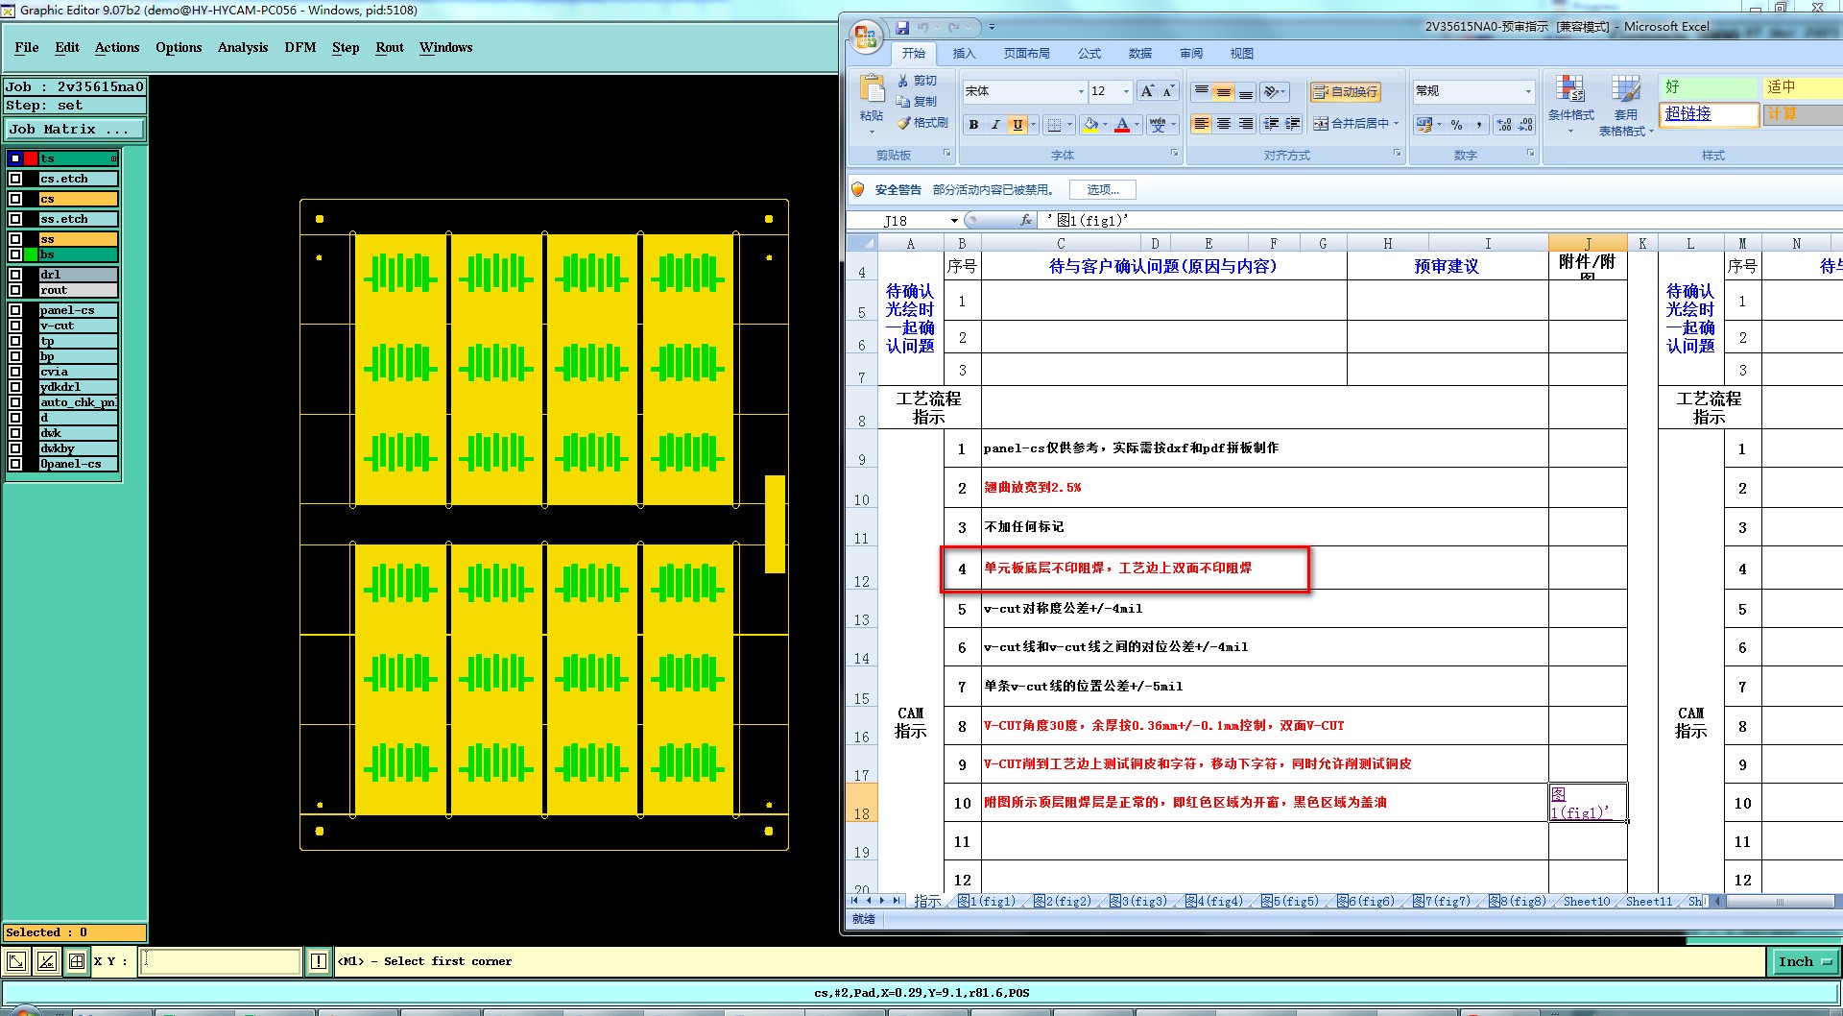Toggle display checkbox for panel-cs layer
The width and height of the screenshot is (1843, 1016).
15,310
